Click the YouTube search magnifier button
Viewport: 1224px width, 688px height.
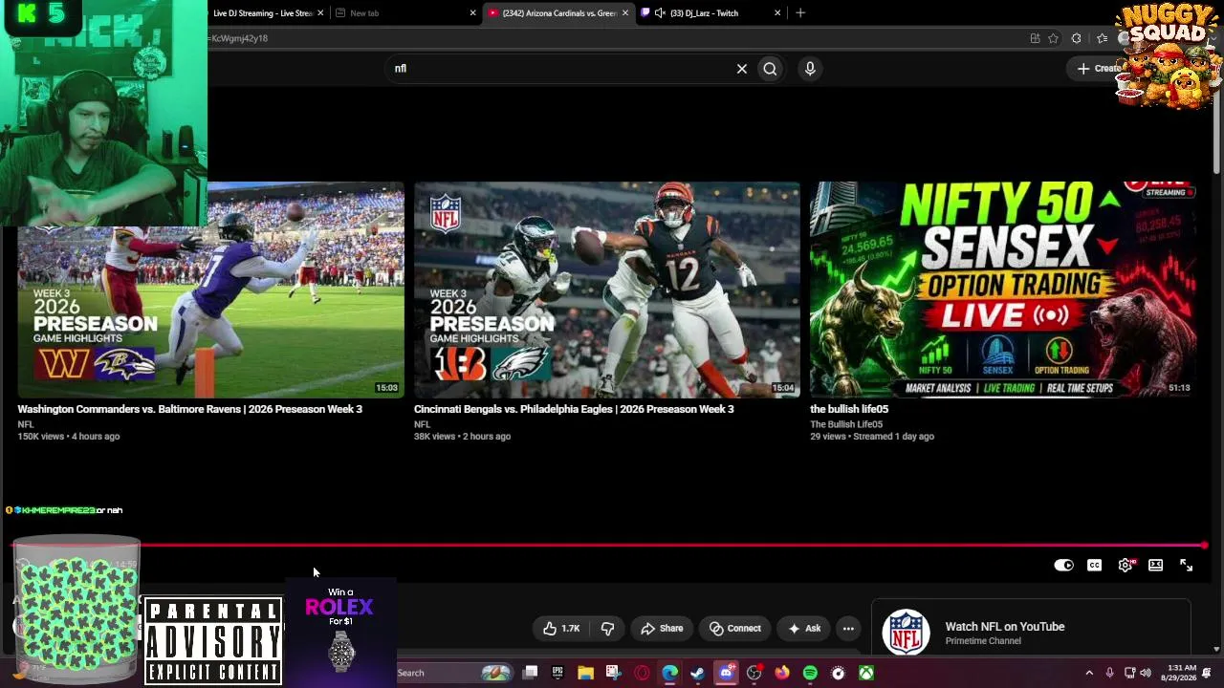(770, 69)
